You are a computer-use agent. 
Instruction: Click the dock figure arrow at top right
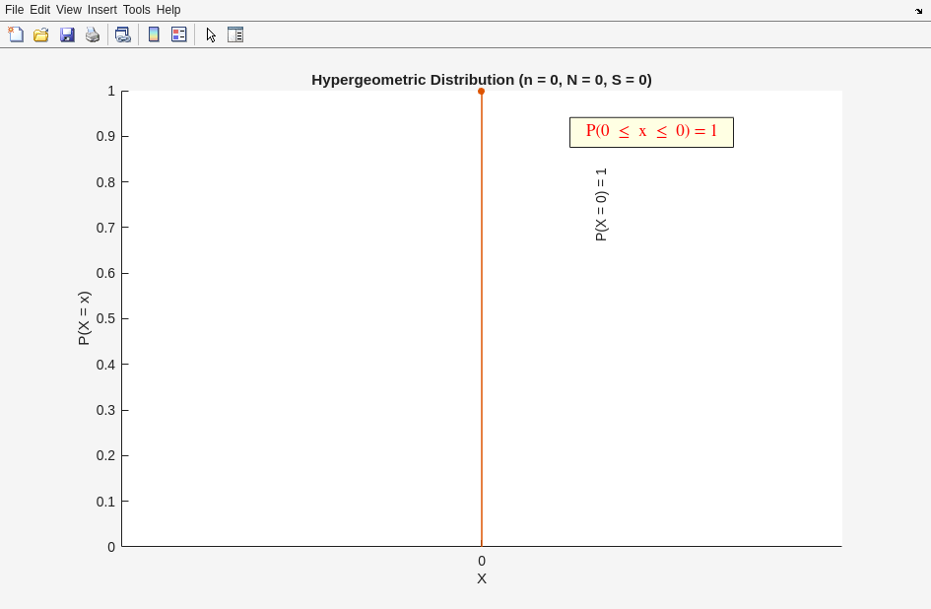(x=918, y=11)
